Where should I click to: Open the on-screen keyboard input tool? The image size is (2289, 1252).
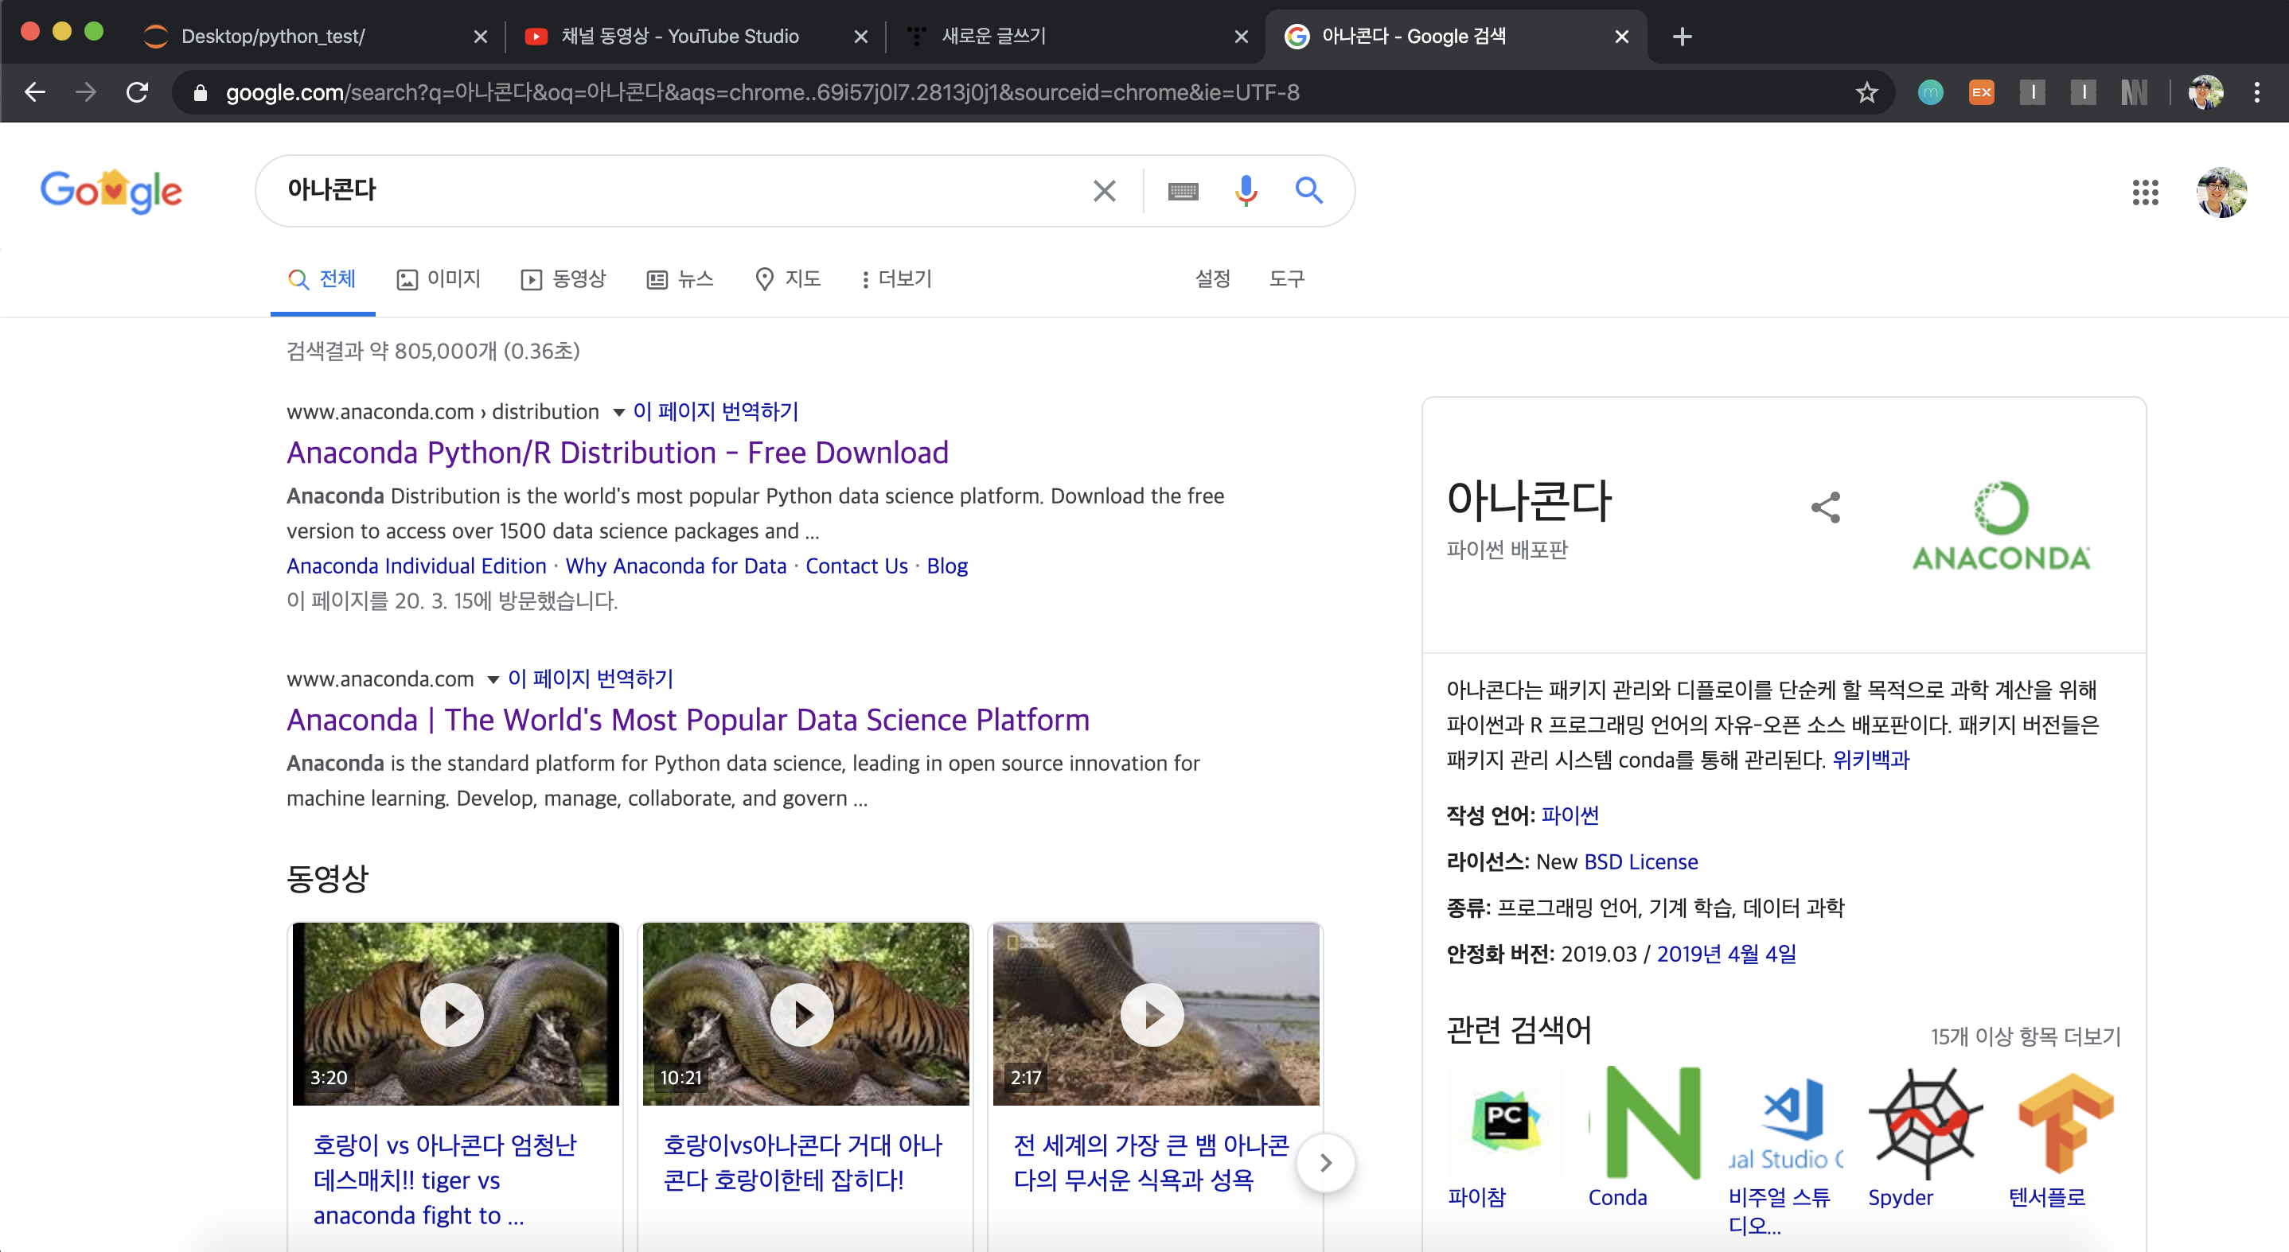click(x=1183, y=191)
